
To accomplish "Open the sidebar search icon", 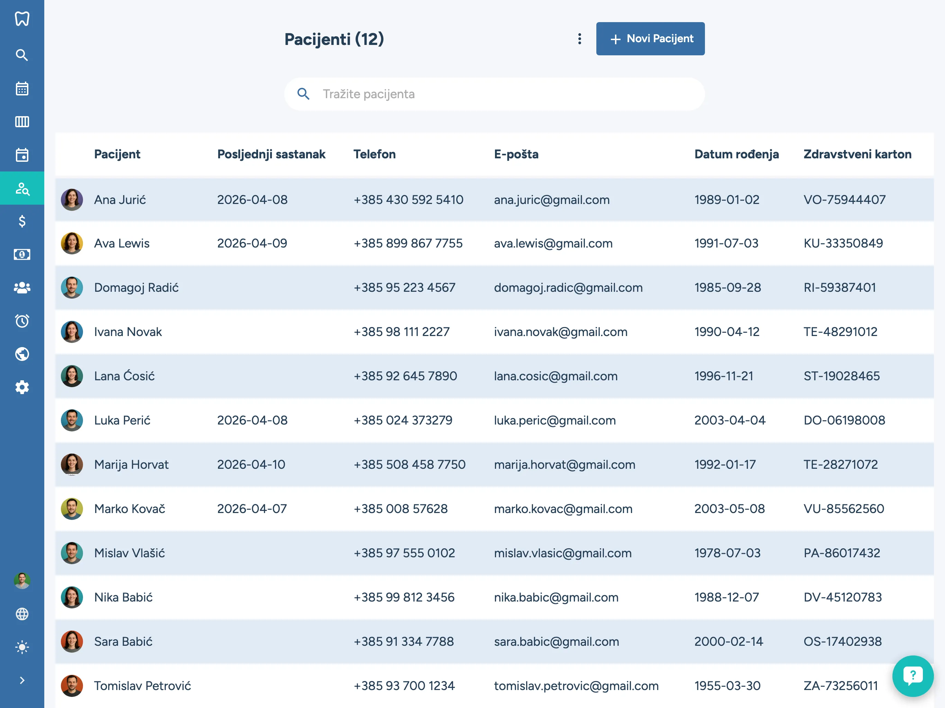I will [22, 55].
